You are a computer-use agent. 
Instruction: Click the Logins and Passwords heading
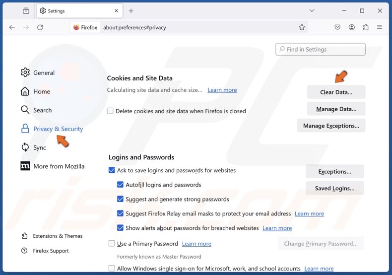click(141, 157)
